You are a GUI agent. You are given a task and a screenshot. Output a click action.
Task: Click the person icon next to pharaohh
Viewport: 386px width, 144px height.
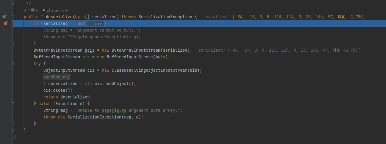(44, 10)
